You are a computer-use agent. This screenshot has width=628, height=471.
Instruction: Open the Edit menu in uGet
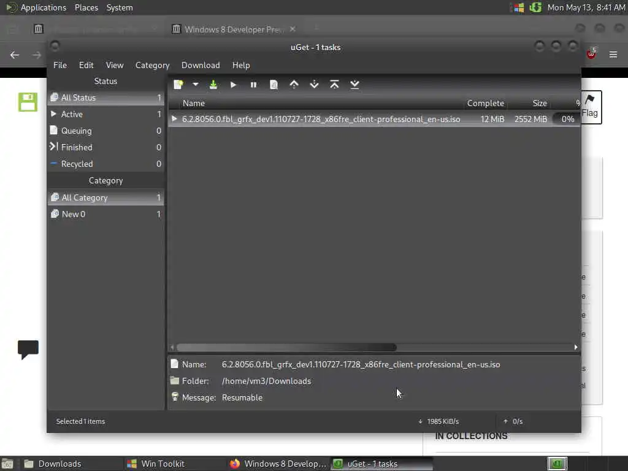point(86,65)
